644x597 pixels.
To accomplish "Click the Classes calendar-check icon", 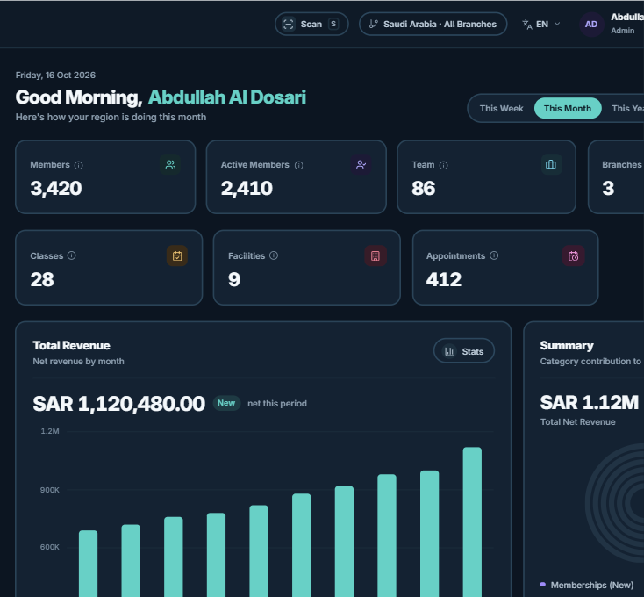I will pyautogui.click(x=177, y=256).
